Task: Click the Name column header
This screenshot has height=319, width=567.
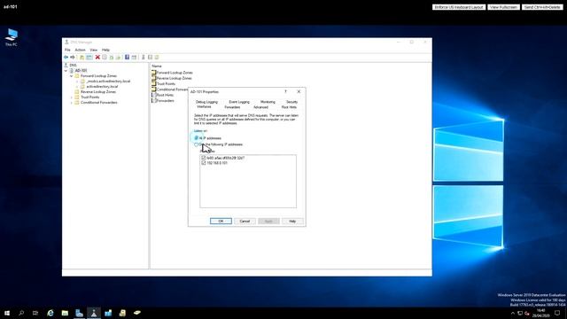Action: pyautogui.click(x=157, y=66)
